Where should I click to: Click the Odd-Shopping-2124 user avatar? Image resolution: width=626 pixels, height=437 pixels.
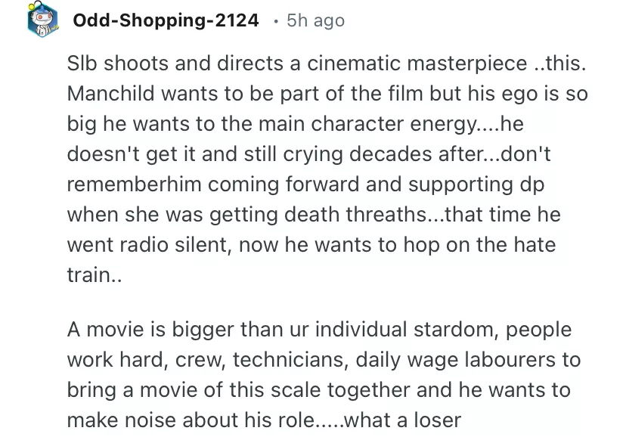pos(43,20)
